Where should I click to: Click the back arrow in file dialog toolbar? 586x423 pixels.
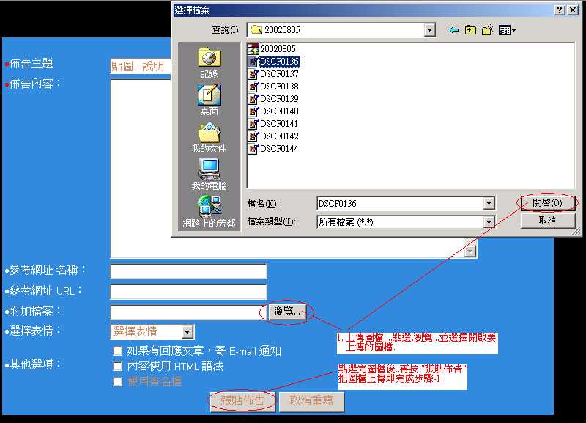point(454,30)
